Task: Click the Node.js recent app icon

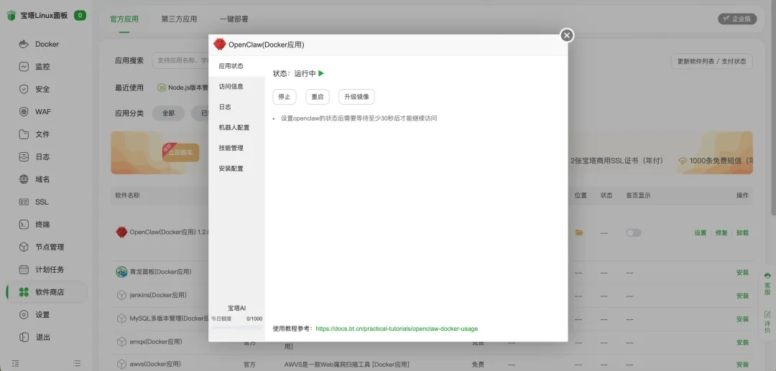Action: coord(162,88)
